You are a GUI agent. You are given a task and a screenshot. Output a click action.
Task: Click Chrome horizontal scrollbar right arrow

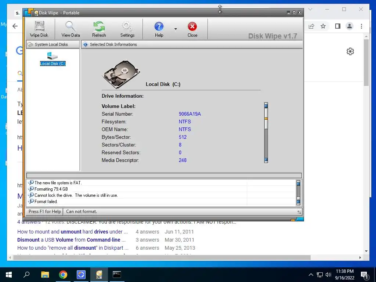[x=360, y=257]
